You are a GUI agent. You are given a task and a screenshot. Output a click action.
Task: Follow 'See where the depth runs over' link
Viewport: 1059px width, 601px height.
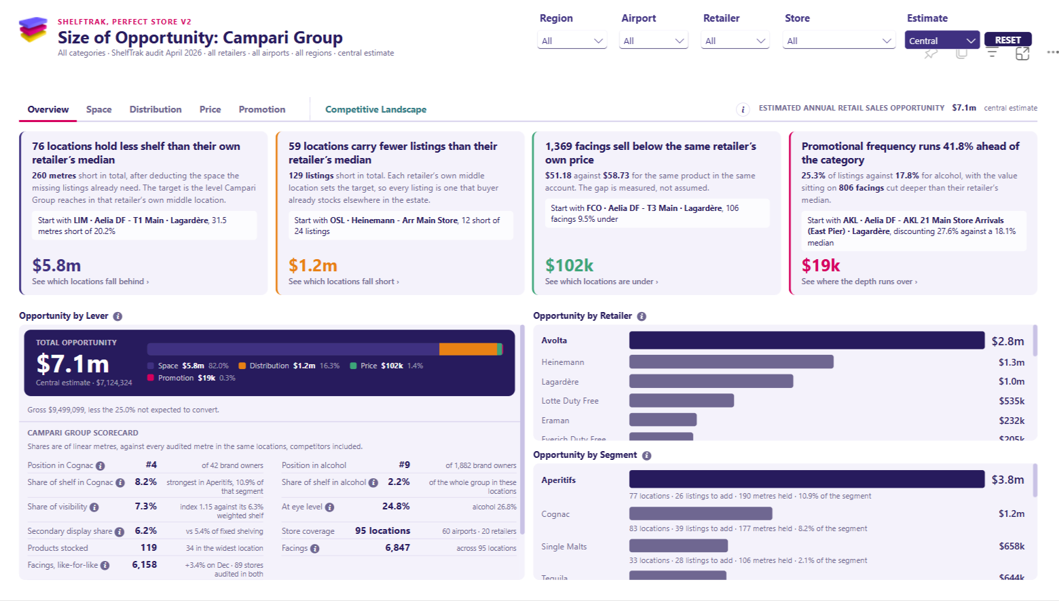(x=859, y=282)
